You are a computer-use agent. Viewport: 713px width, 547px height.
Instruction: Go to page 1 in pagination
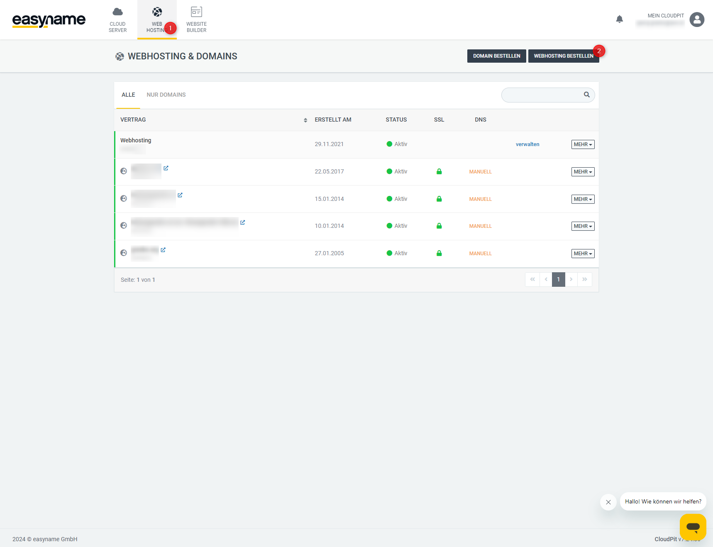pyautogui.click(x=558, y=280)
